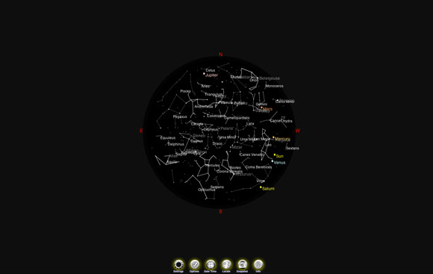Click the N compass marker
Image resolution: width=433 pixels, height=274 pixels.
coord(221,55)
